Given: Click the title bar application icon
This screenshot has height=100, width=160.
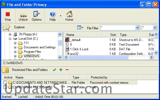Looking at the screenshot, I should click(4, 5).
